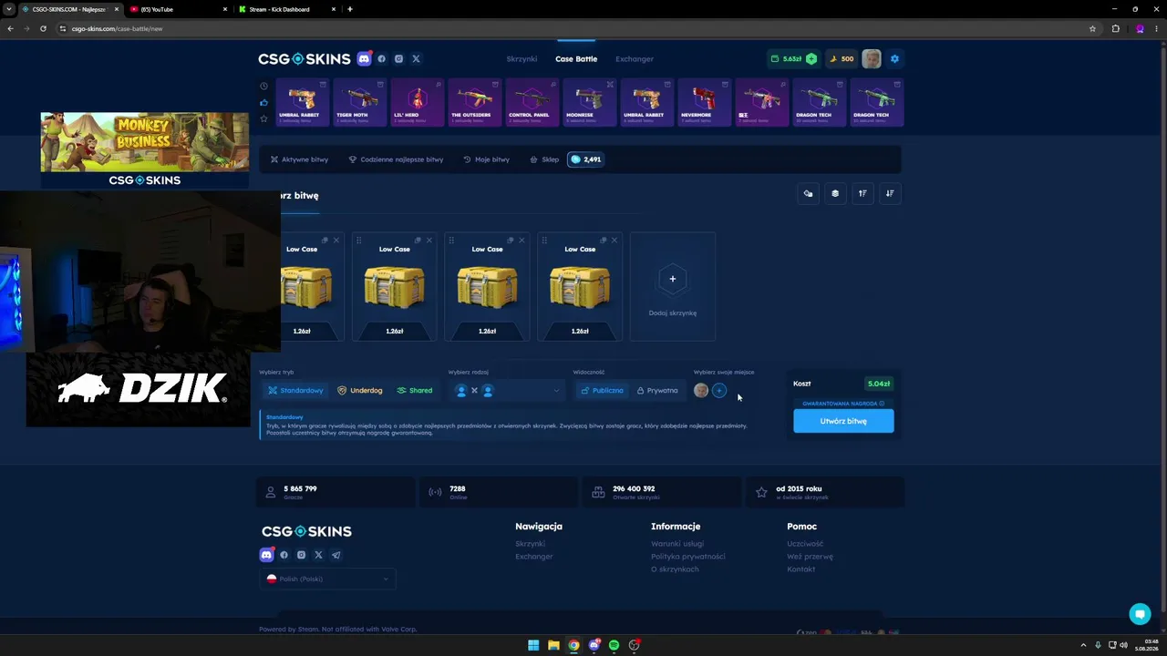Open the footer Instagram icon
The image size is (1167, 656).
click(301, 555)
